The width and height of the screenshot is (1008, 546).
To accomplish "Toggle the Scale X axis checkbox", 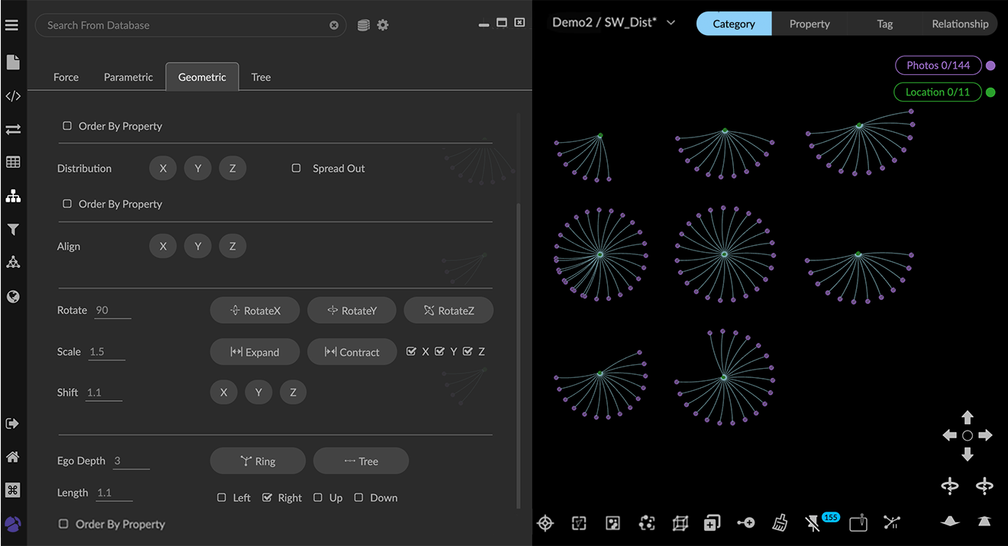I will (x=412, y=351).
